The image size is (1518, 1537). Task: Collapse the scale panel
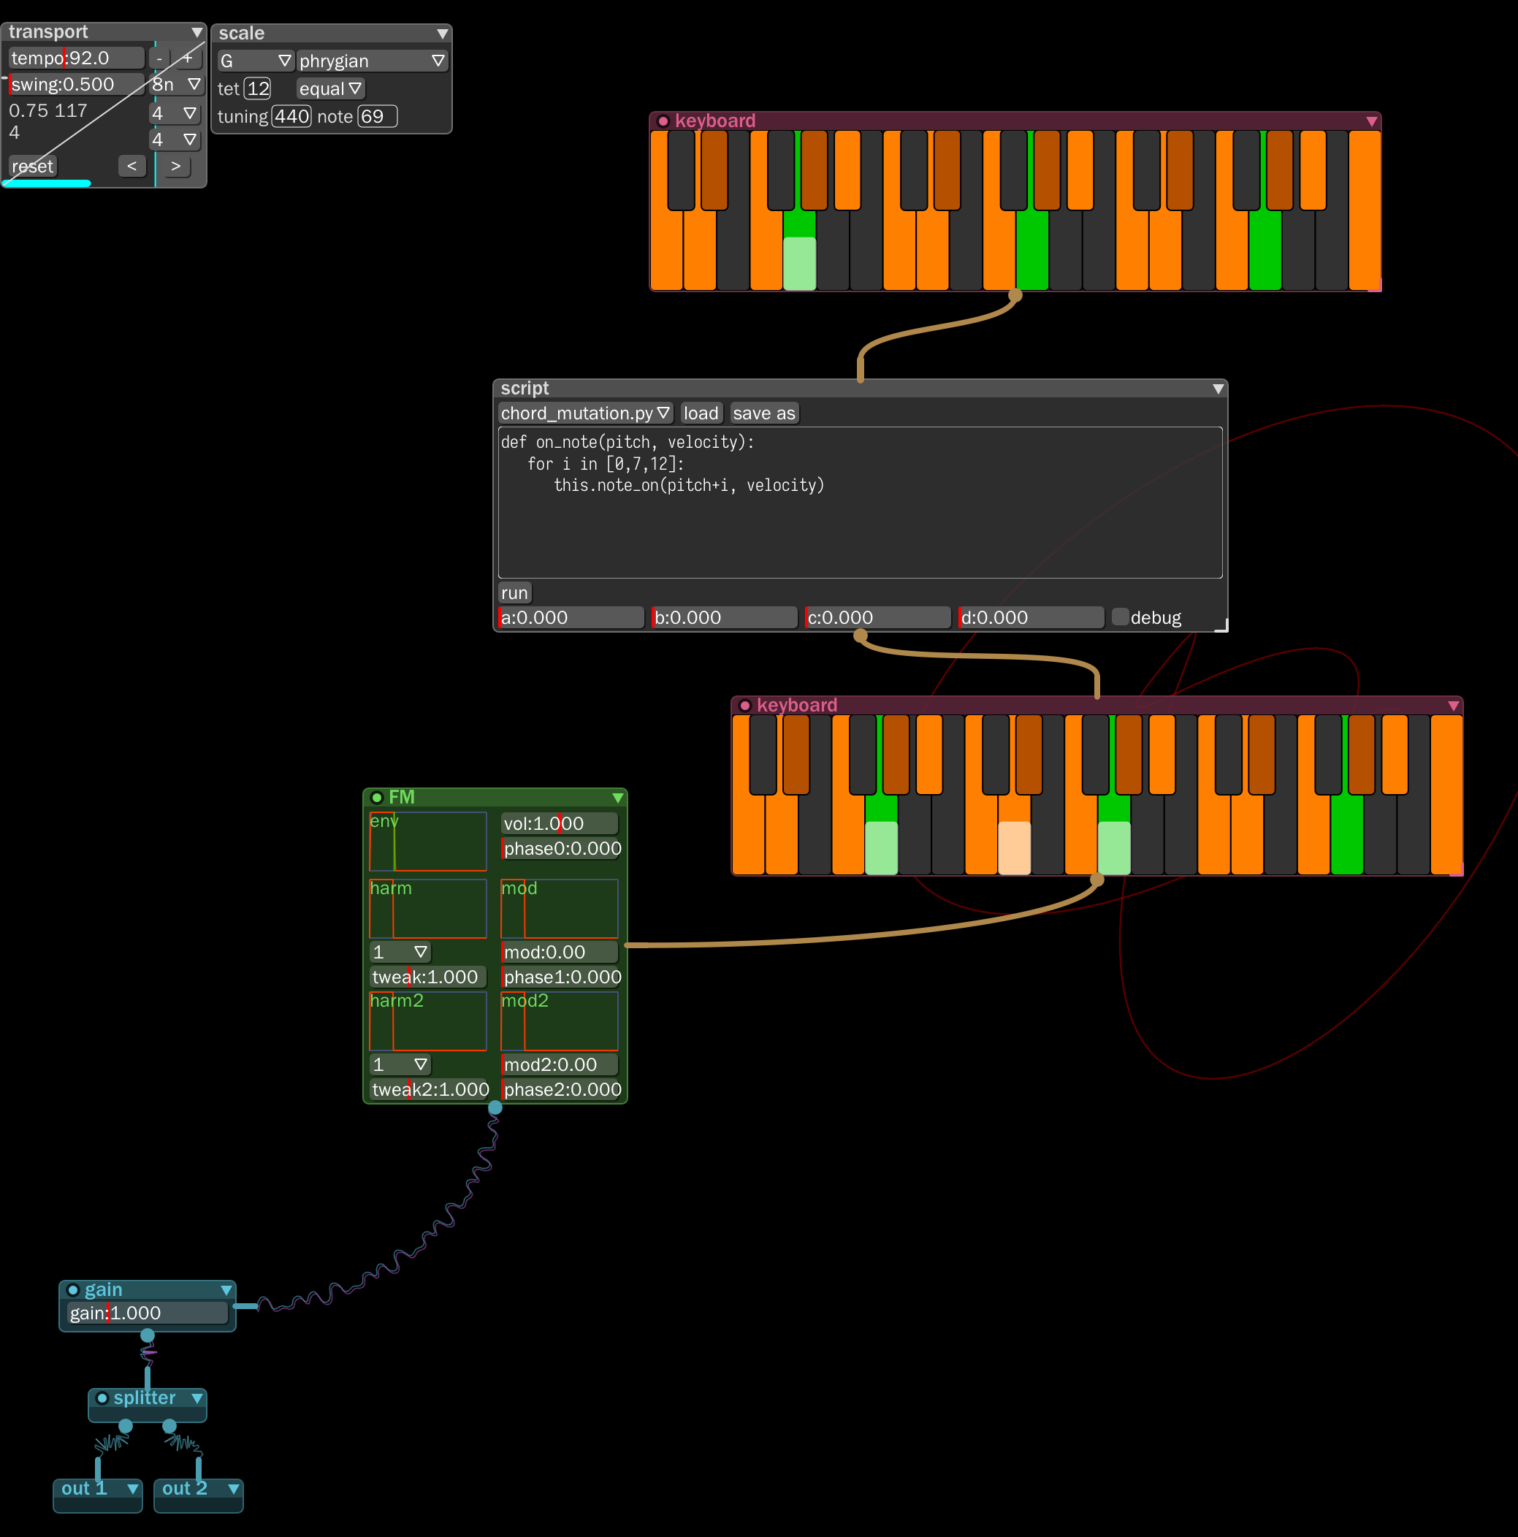[x=443, y=34]
